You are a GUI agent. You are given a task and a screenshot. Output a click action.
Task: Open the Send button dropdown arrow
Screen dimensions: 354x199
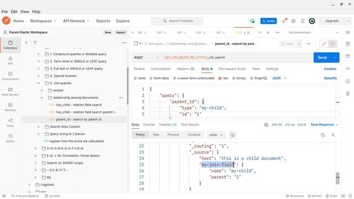point(335,57)
